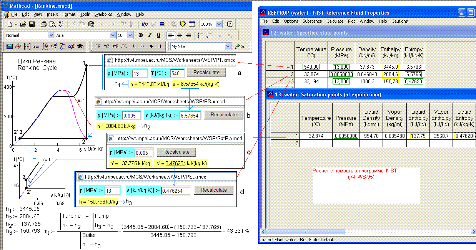Open the Matrix palette icon
Image resolution: width=476 pixels, height=250 pixels.
27,46
